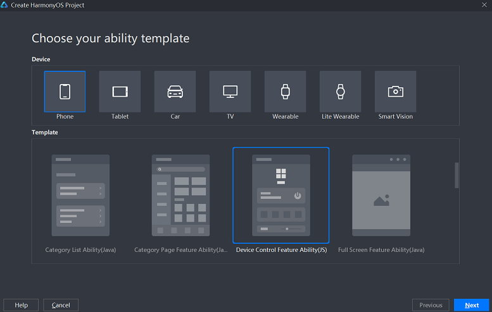The image size is (492, 312).
Task: Click the "Car" device label
Action: tap(175, 116)
